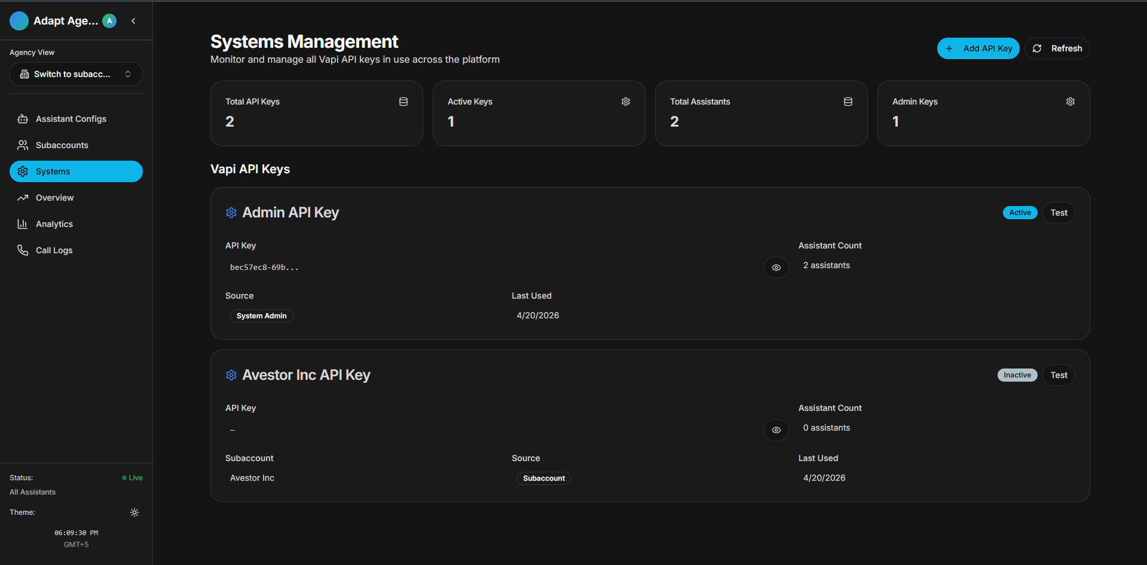
Task: Click the Add API Key button
Action: pos(978,48)
